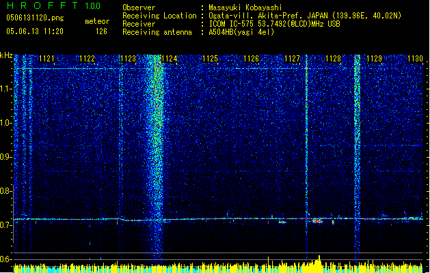Screen dimensions: 430x273
Task: Click the 1.1 frequency axis label
Action: click(6, 89)
